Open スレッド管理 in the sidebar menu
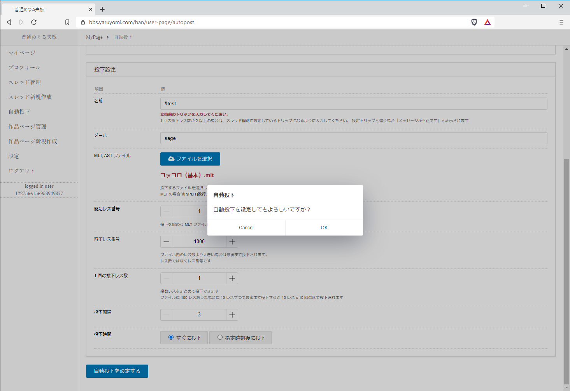The image size is (570, 391). [25, 82]
